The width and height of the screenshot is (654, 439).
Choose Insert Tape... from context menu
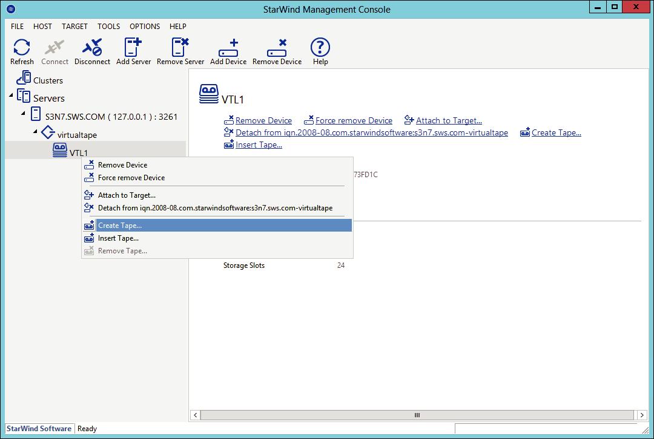pos(217,238)
